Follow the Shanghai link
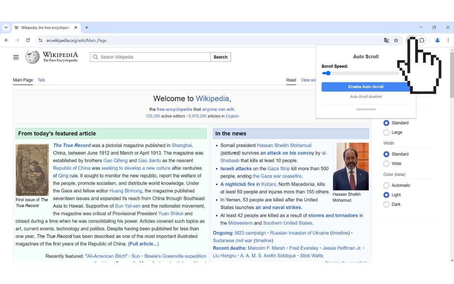The image size is (454, 284). coord(182,145)
